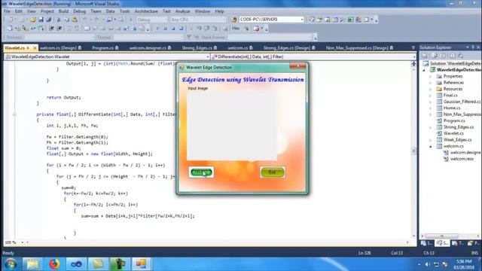Click the Solution Explorer Properties toolbar icon
Viewport: 482px width, 271px height.
coord(425,56)
